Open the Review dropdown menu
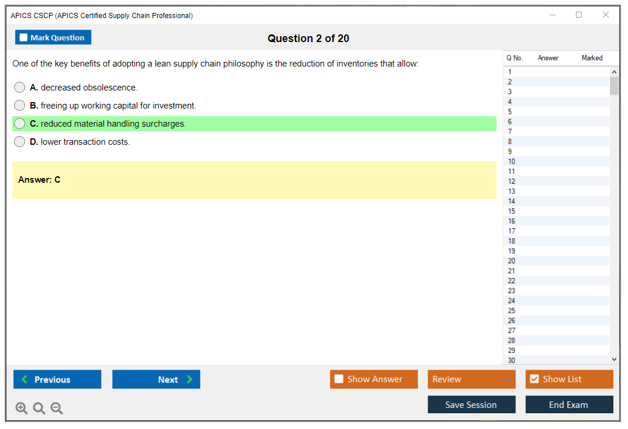The image size is (628, 429). (x=471, y=379)
